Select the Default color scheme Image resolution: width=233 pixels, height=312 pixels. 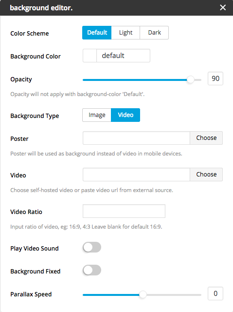click(97, 33)
